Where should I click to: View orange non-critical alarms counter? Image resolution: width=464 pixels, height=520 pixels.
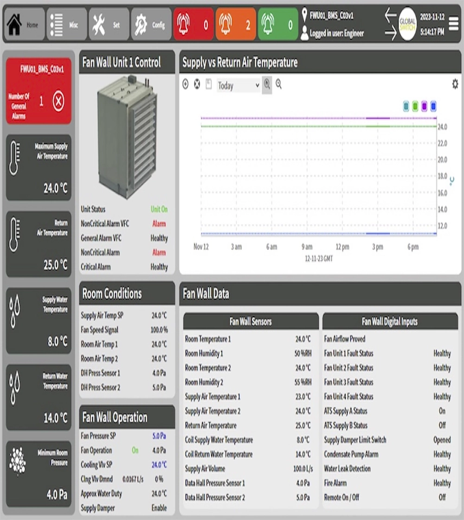(x=236, y=25)
